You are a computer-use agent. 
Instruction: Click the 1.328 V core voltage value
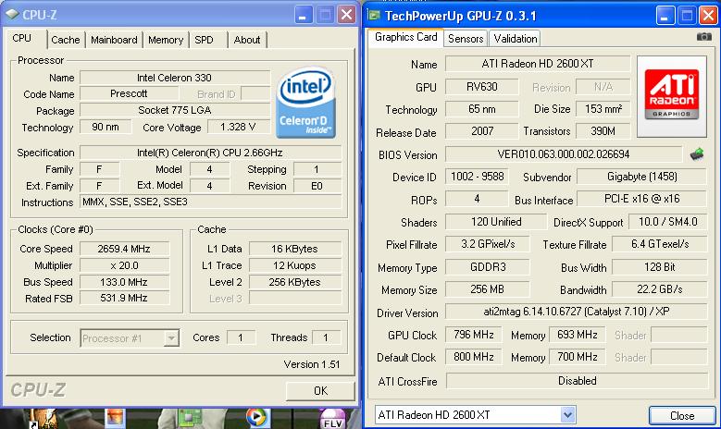coord(238,127)
